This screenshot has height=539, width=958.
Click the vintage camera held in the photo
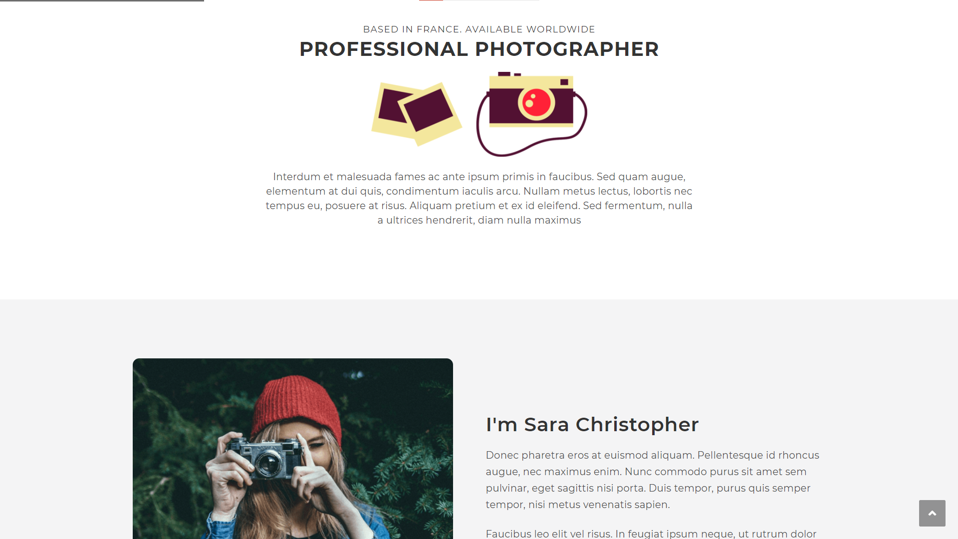click(x=264, y=457)
